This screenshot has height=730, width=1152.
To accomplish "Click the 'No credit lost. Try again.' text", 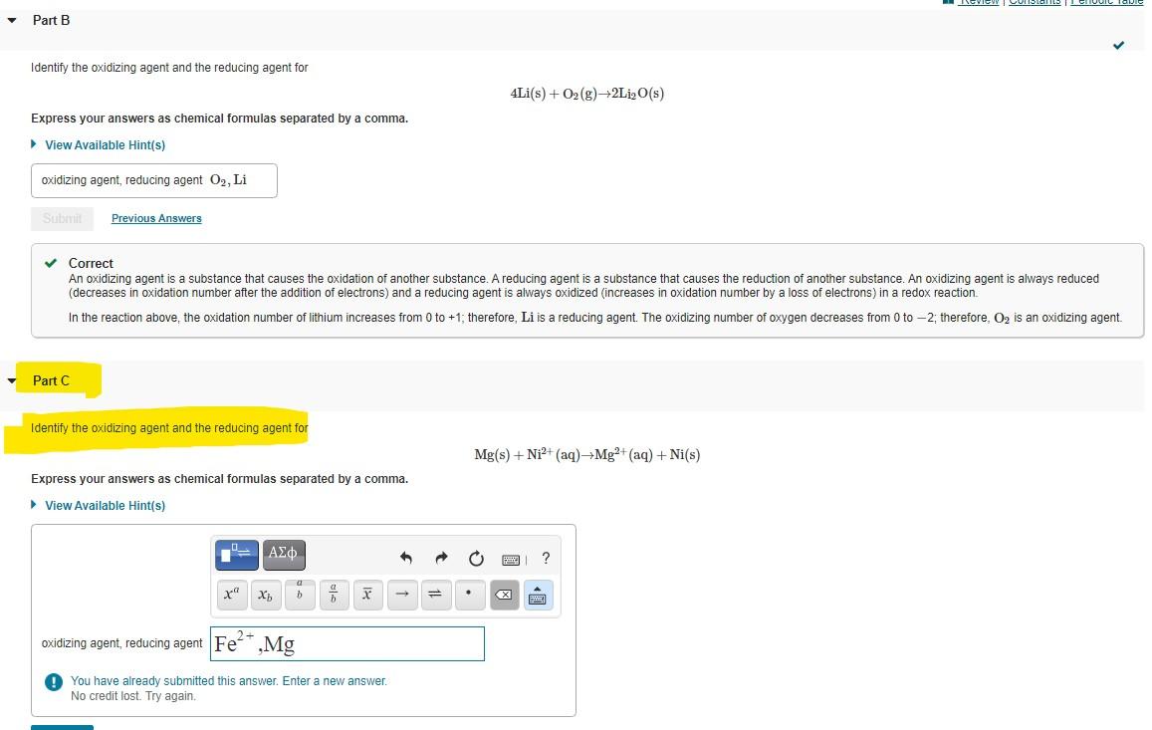I will point(133,696).
